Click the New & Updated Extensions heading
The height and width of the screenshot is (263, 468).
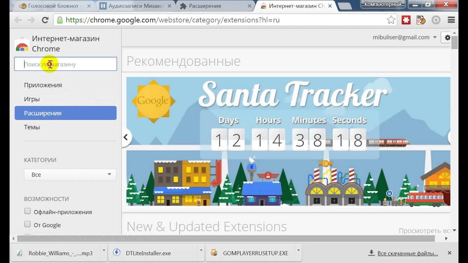click(207, 226)
